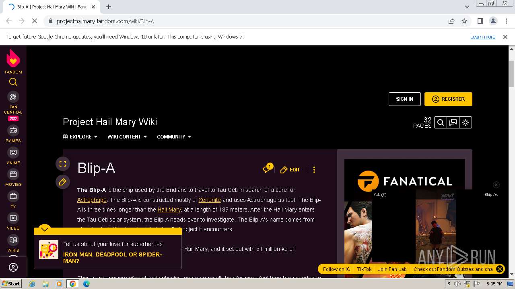
Task: Open the wiki discussions icon
Action: (453, 122)
